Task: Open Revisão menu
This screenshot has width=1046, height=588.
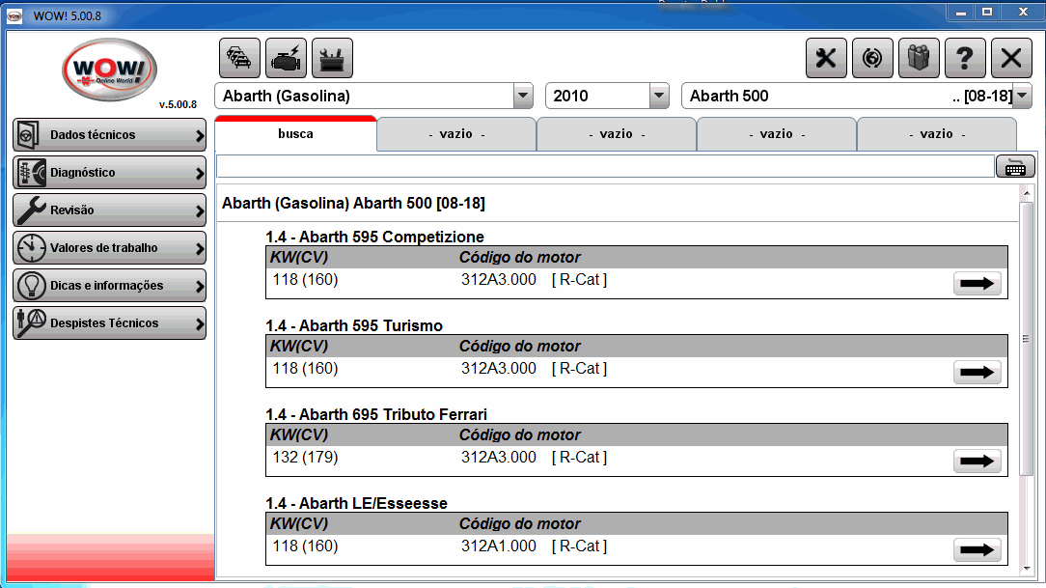Action: tap(109, 210)
